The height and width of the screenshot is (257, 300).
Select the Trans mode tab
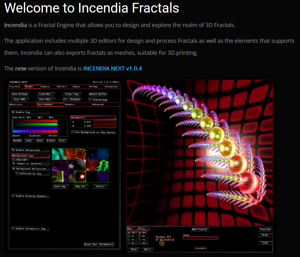coord(143,229)
